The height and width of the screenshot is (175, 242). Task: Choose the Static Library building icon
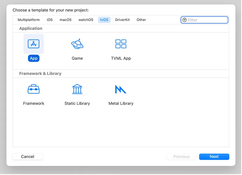[77, 89]
